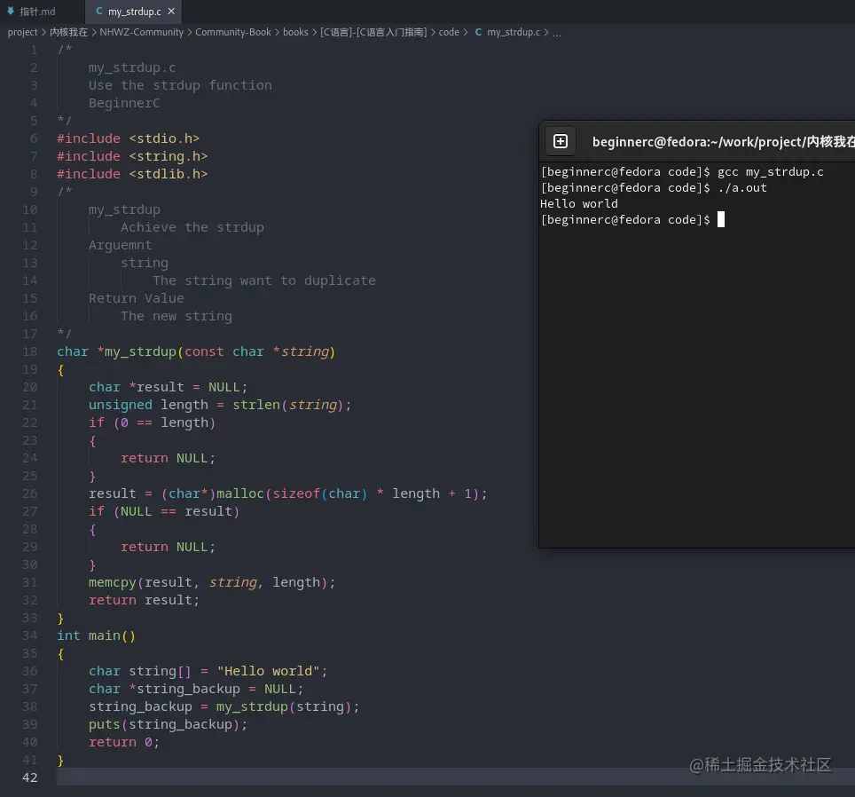This screenshot has width=855, height=797.
Task: Click 'return 0;' line
Action: [124, 742]
